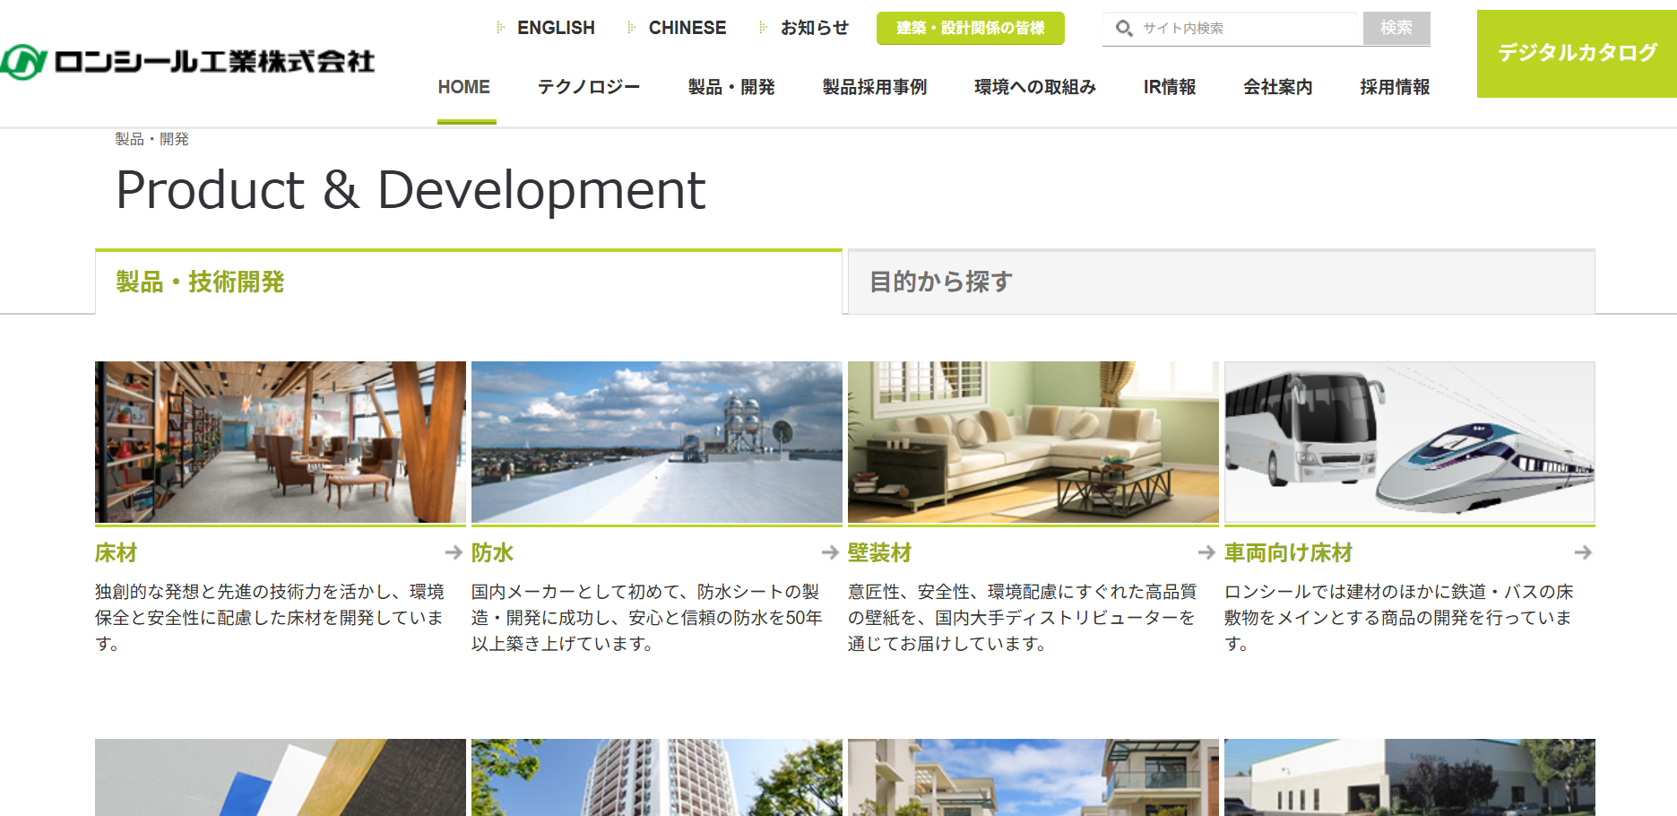Click the 製品・開発 breadcrumb text

[151, 139]
